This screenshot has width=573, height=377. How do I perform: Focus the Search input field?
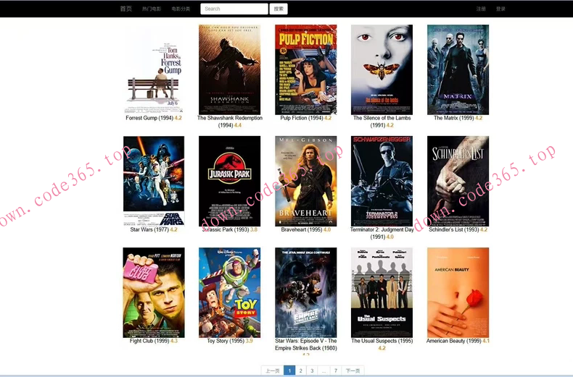[x=234, y=9]
